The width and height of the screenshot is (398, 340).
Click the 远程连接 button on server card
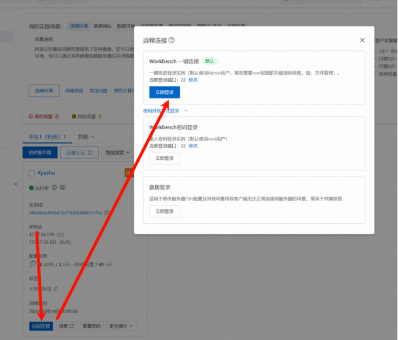[41, 326]
